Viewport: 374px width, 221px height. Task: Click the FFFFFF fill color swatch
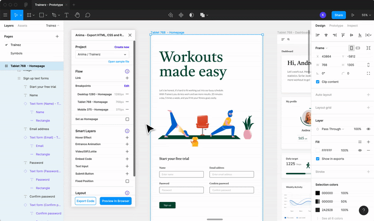[318, 150]
